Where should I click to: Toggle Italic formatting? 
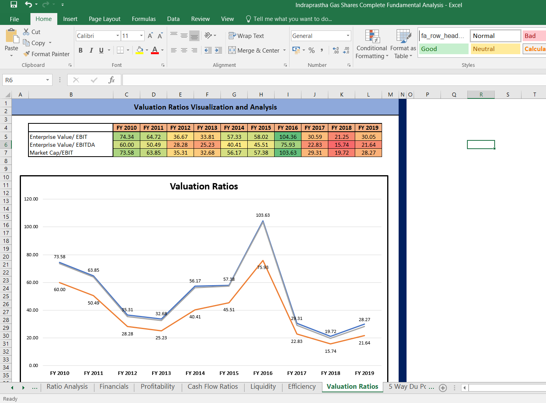(x=91, y=50)
